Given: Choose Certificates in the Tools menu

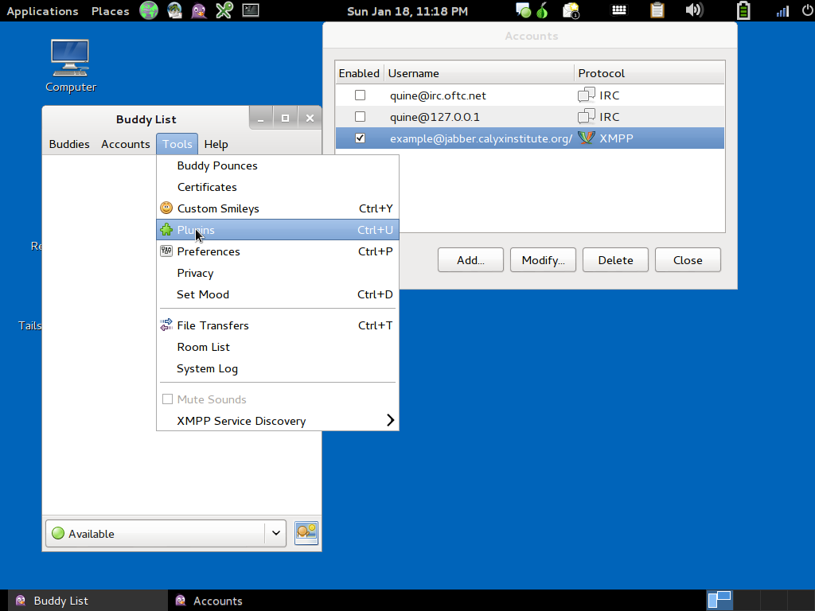Looking at the screenshot, I should [278, 186].
